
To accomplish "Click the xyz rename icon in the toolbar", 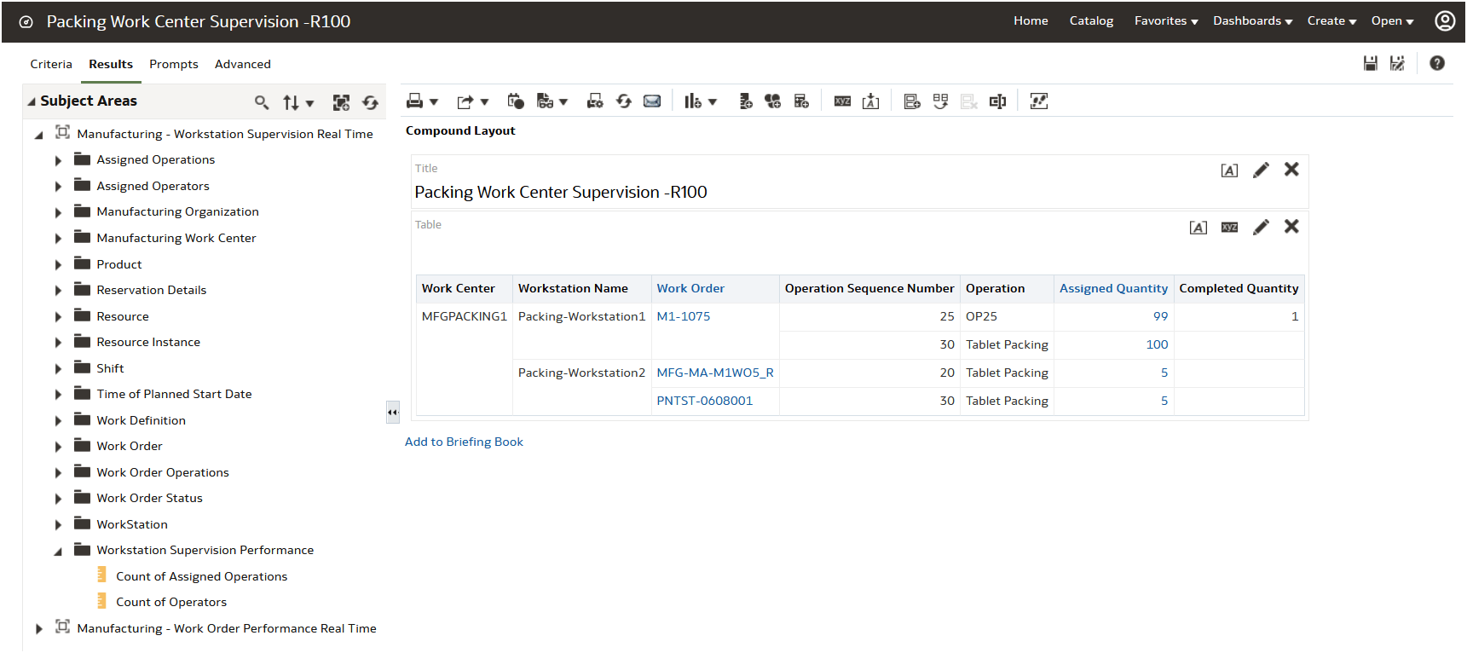I will [842, 101].
